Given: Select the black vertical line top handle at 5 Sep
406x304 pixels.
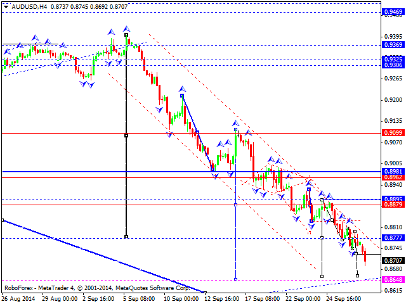Looking at the screenshot, I should click(x=126, y=35).
